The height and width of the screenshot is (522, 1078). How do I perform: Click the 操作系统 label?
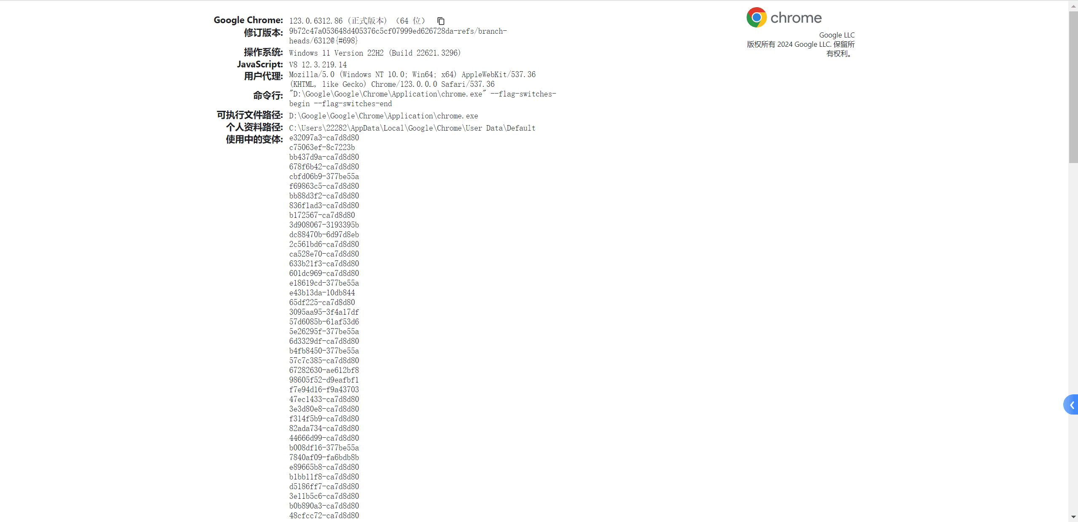[x=263, y=52]
